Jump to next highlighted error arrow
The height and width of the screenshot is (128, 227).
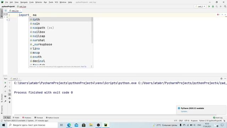[x=225, y=15]
